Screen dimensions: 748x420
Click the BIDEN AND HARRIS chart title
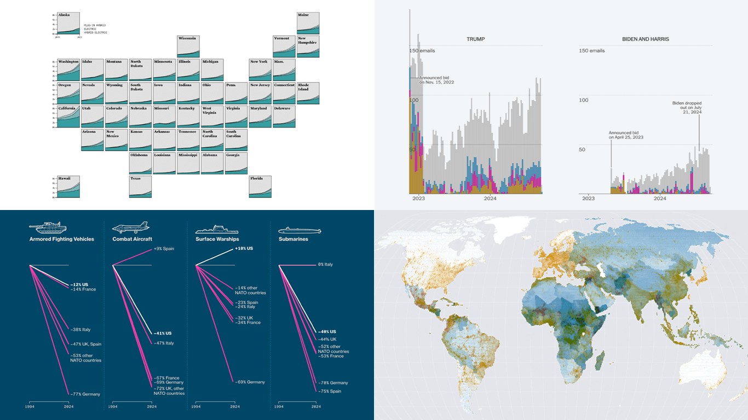click(646, 39)
